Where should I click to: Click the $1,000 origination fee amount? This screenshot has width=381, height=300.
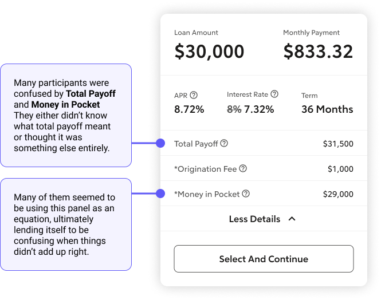pos(340,169)
